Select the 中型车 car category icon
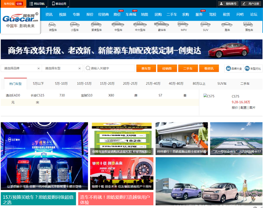The image size is (263, 208). tap(118, 24)
